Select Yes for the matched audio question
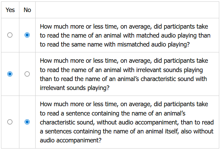Screen dimensions: 222x150 10,35
